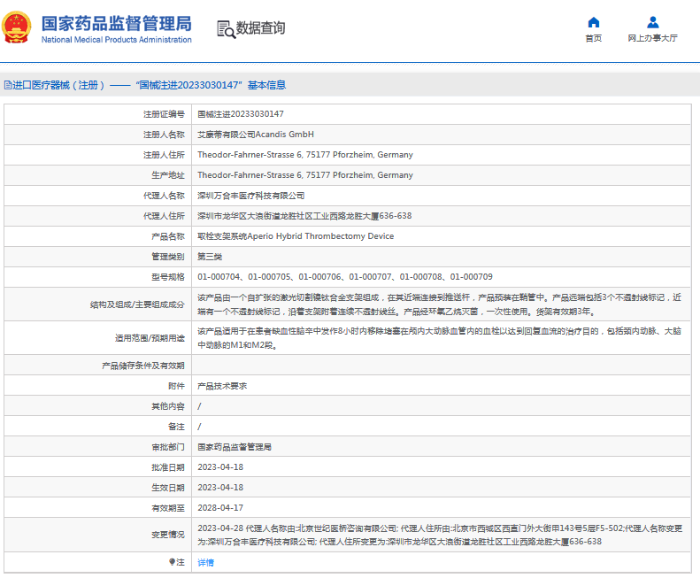
Task: Select Aperio Hybrid Thrombectomy Device product name
Action: tap(296, 236)
